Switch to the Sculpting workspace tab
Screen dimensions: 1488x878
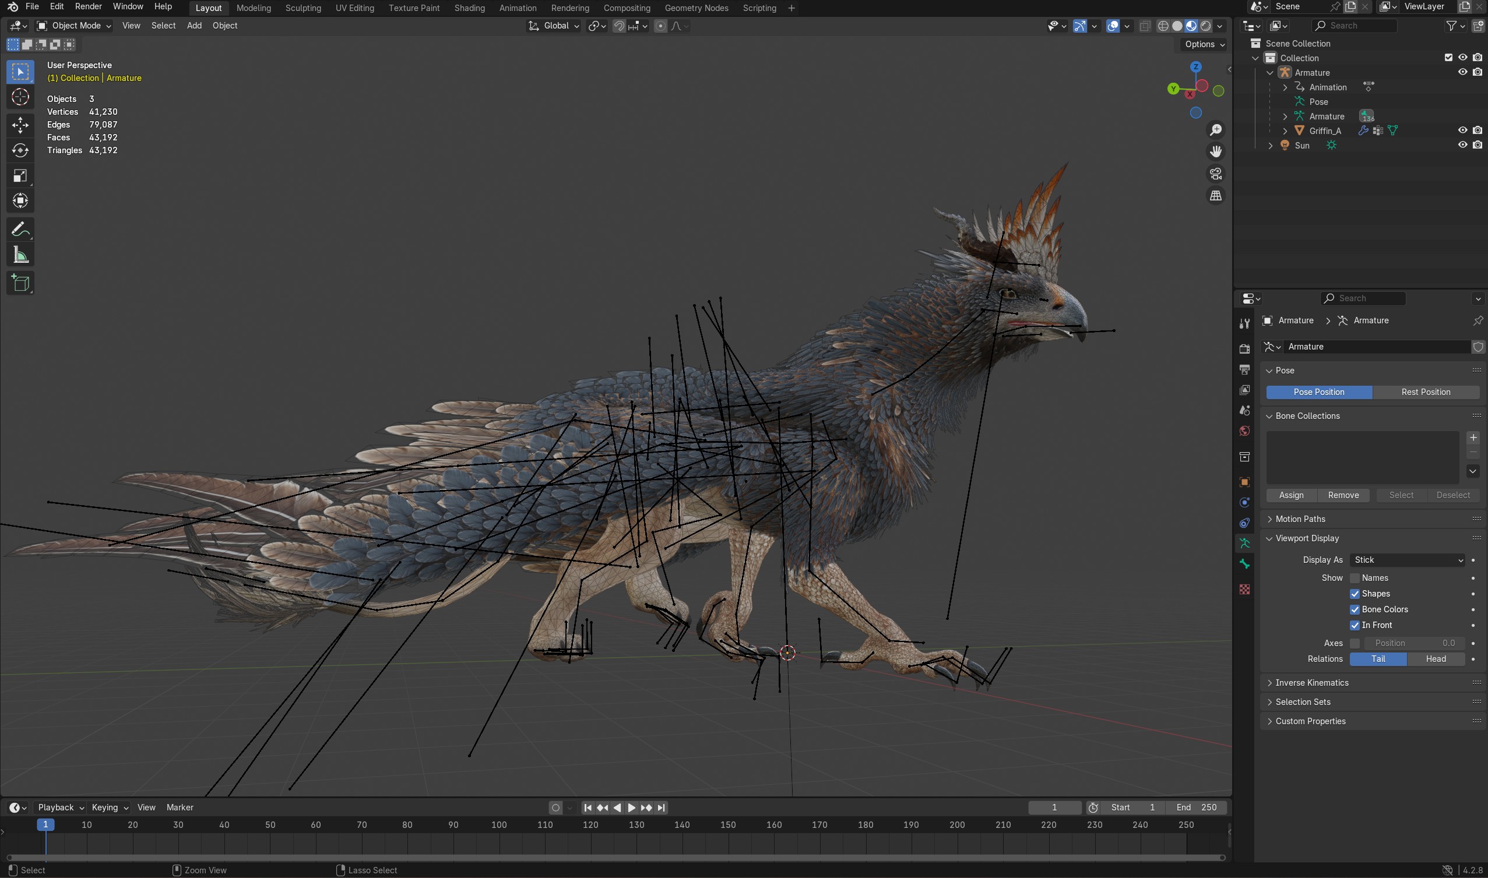click(303, 8)
